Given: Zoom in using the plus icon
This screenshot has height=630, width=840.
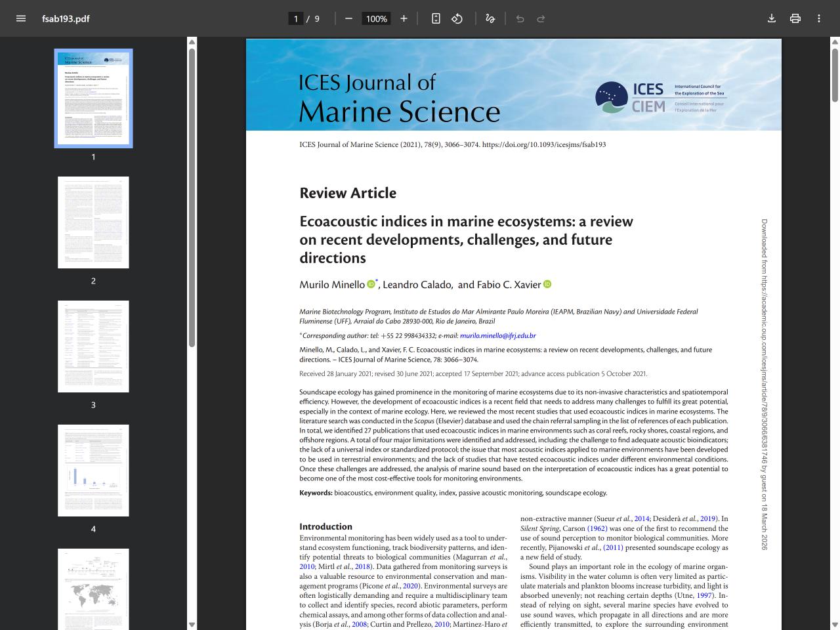Looking at the screenshot, I should [404, 18].
